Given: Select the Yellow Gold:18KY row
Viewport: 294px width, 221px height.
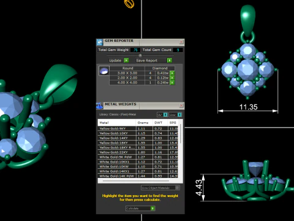Looking at the screenshot, I should pos(138,143).
